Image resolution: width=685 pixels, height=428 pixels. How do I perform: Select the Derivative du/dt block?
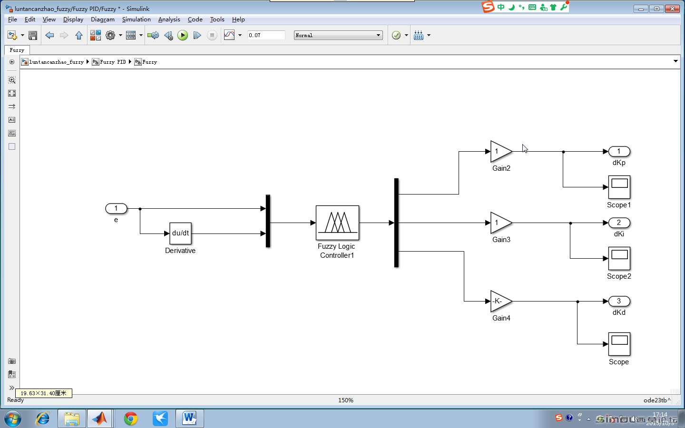click(181, 233)
